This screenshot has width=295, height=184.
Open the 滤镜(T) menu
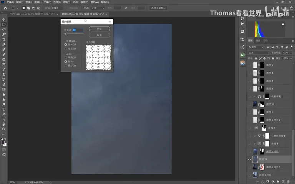[66, 2]
